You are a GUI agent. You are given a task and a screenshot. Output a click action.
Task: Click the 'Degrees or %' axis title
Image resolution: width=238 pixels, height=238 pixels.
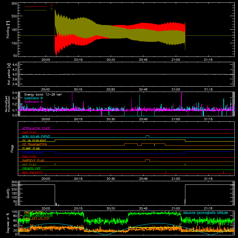(8, 223)
